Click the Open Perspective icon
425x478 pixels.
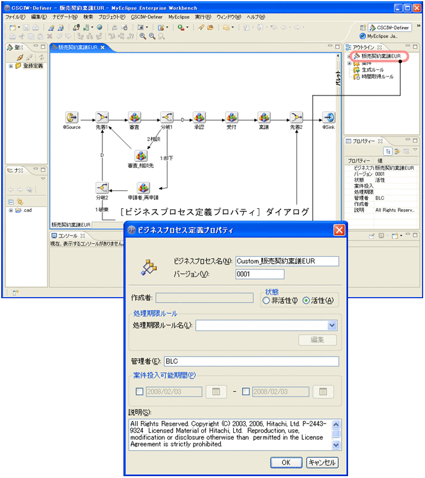coord(363,28)
